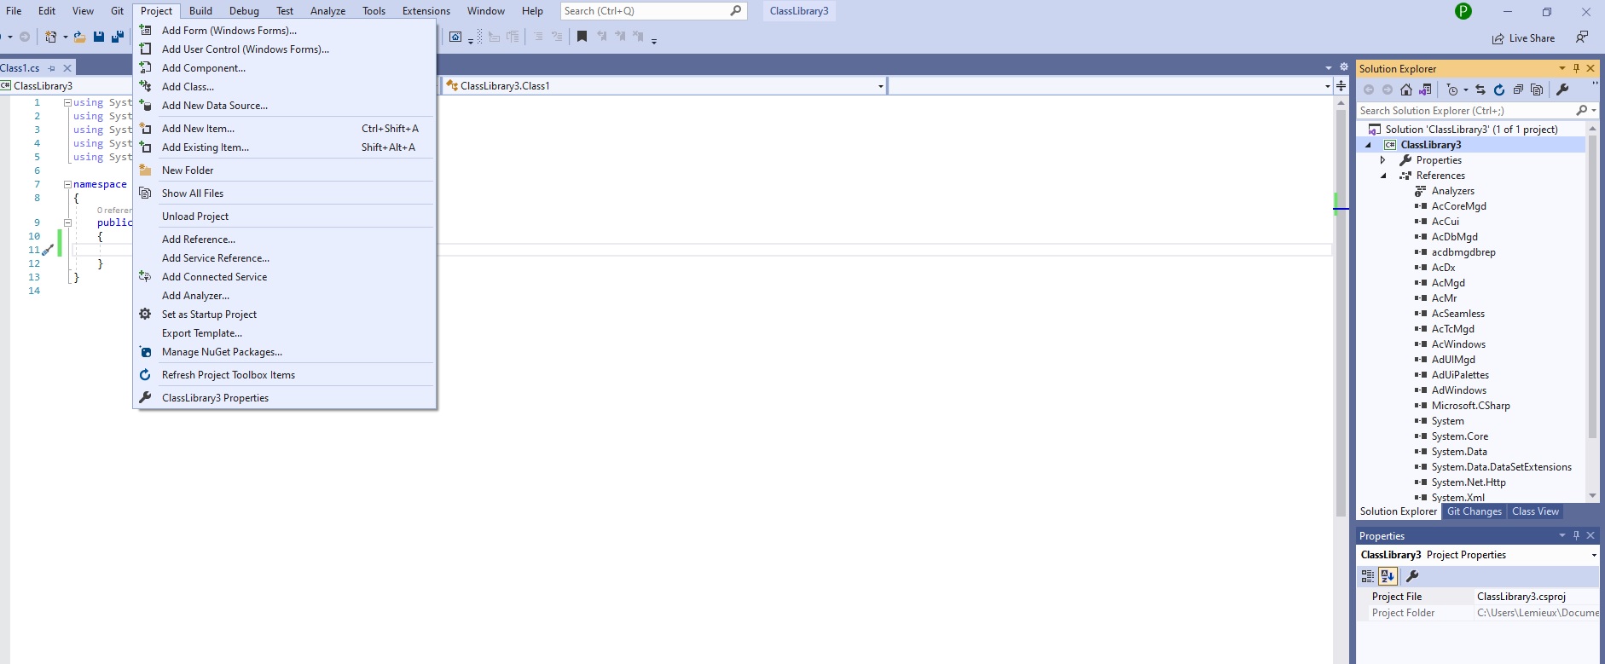Click the Project File property row
The image size is (1605, 664).
(1479, 597)
